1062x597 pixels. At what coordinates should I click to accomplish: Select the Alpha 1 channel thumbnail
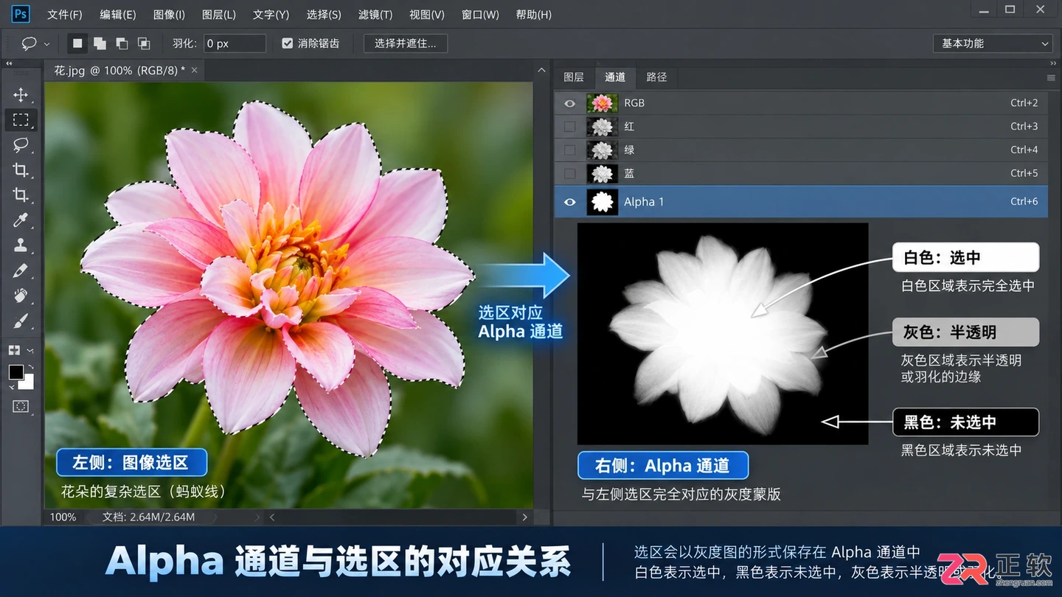click(x=603, y=202)
